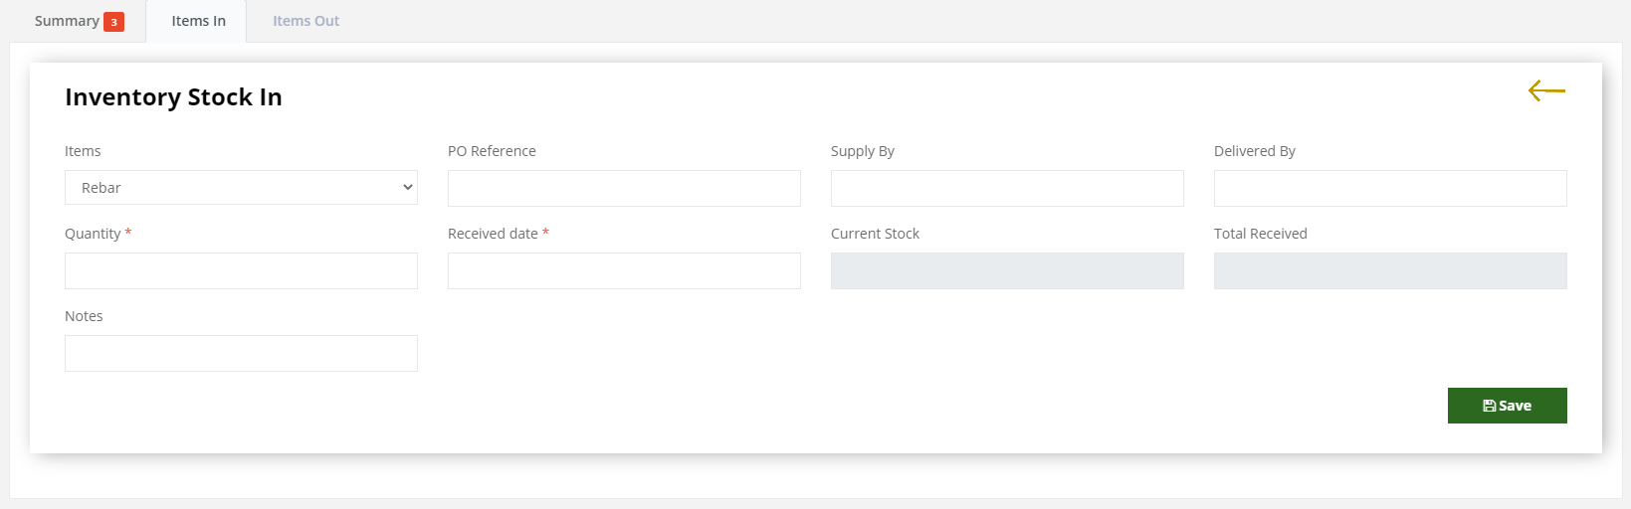
Task: Click the greyed Total Received field
Action: (x=1390, y=271)
